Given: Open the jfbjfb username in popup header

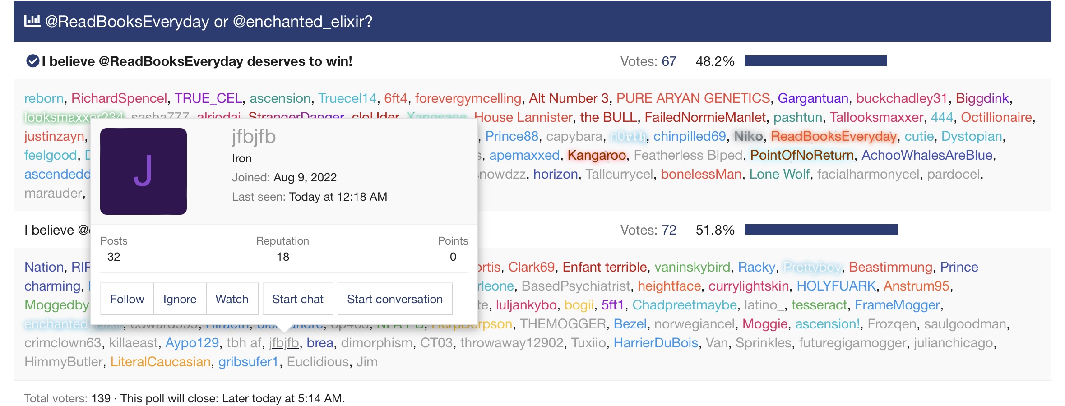Looking at the screenshot, I should (254, 137).
